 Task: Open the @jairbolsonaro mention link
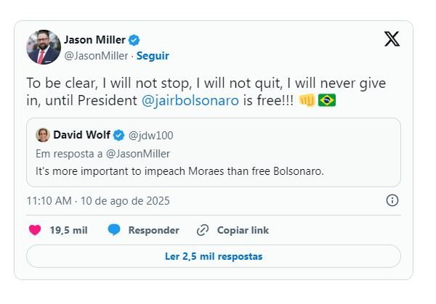197,101
